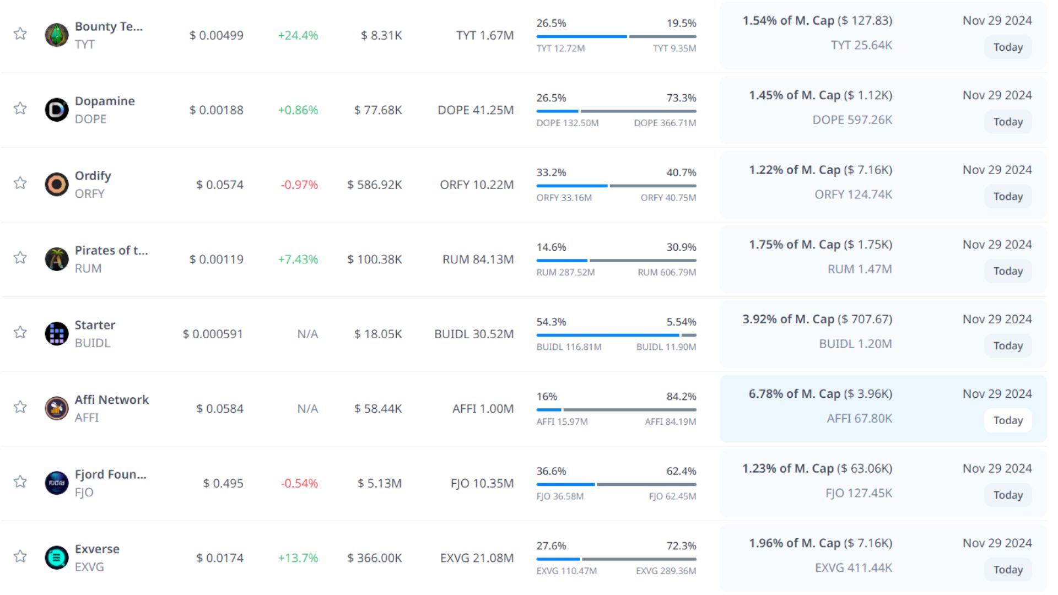The image size is (1058, 595).
Task: Click Today badge in Fjord Foundry row
Action: 1007,495
